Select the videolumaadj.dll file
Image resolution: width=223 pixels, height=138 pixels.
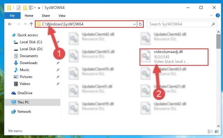point(174,57)
